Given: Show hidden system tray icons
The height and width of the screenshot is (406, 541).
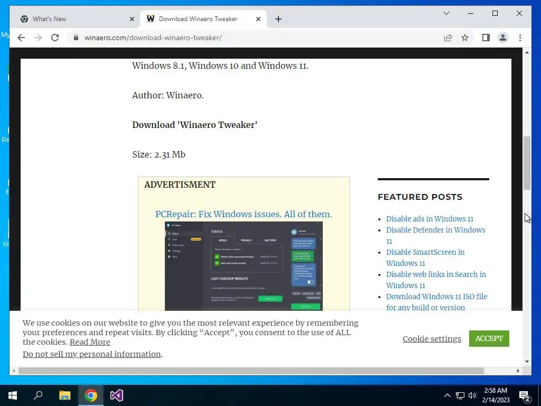Looking at the screenshot, I should click(447, 395).
